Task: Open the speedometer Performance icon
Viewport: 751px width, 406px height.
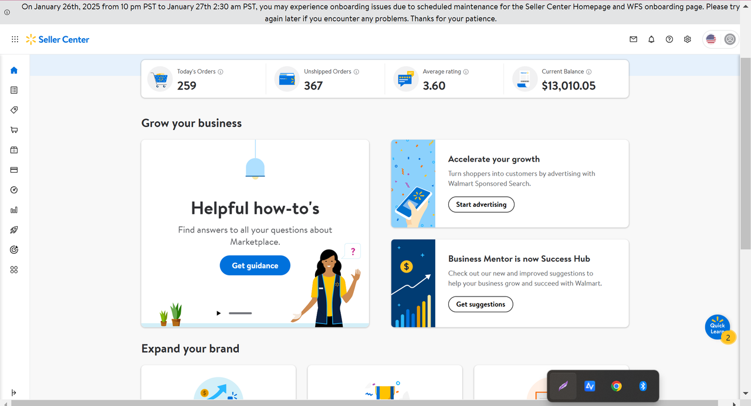Action: coord(14,190)
